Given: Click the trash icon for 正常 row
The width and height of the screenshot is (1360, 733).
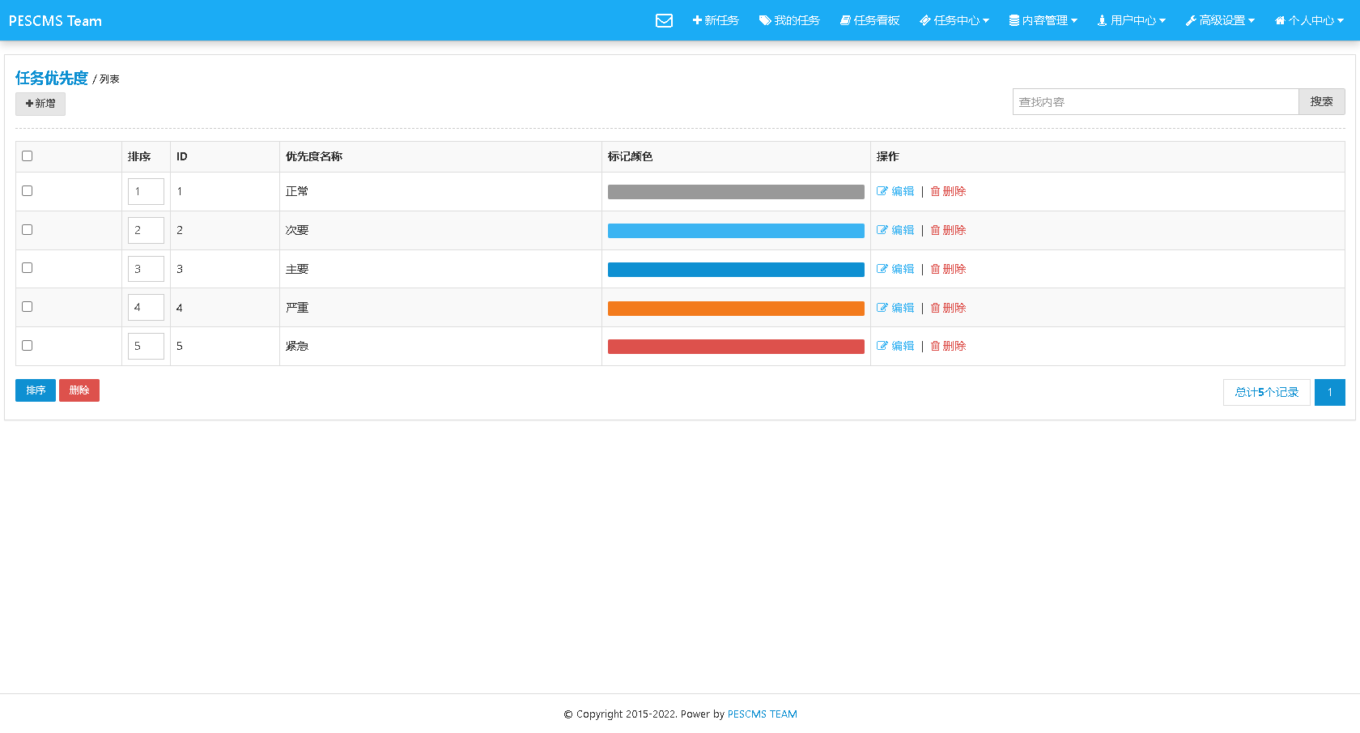Looking at the screenshot, I should tap(935, 191).
